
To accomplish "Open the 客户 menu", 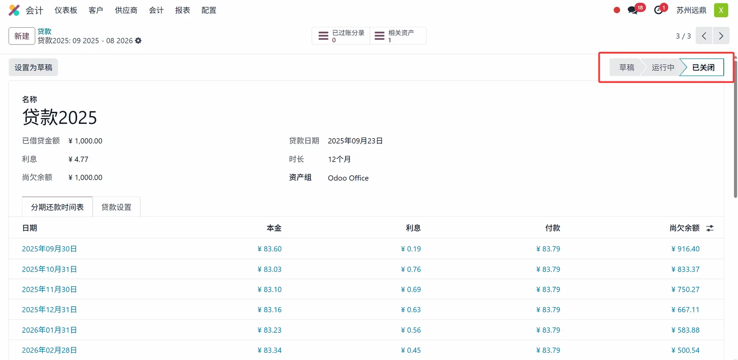I will tap(96, 10).
